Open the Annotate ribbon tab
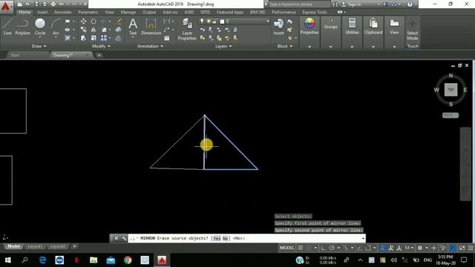 (x=62, y=12)
